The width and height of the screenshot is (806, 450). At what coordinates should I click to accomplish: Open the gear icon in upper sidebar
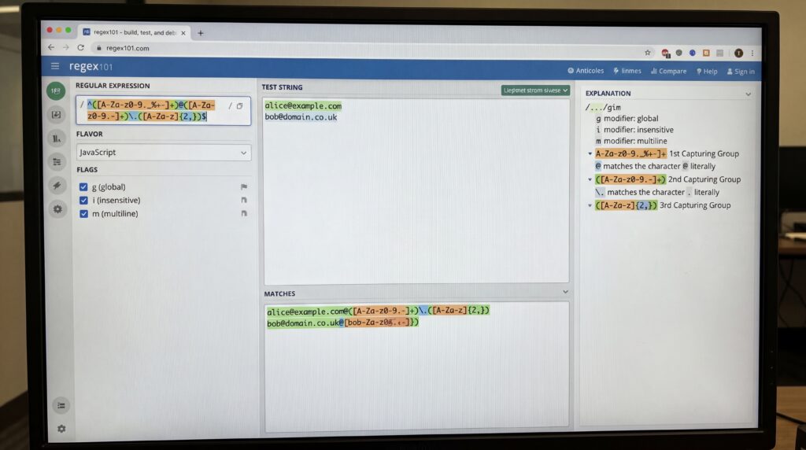click(x=57, y=209)
